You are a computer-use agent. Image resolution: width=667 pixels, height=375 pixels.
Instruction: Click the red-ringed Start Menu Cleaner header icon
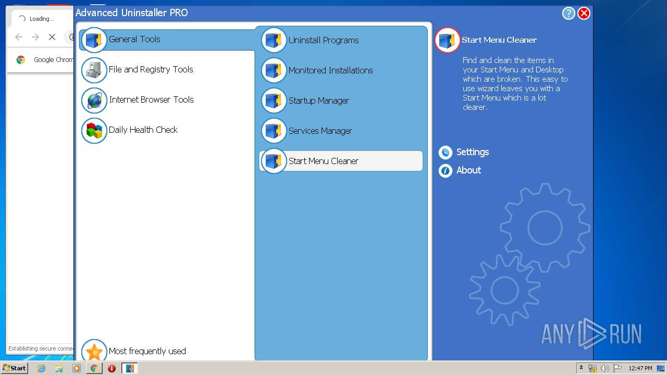pos(448,40)
